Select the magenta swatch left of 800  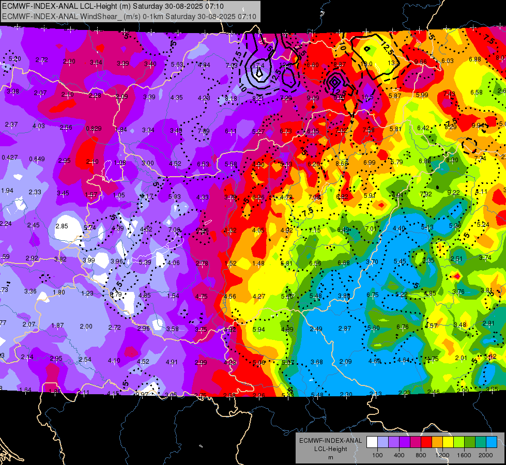pos(416,442)
